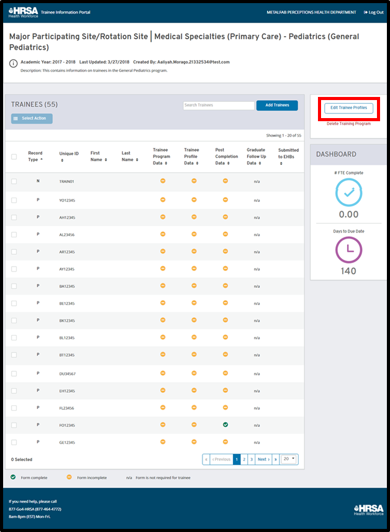Viewport: 390px width, 532px height.
Task: Select the checkbox for AH12345 row
Action: click(14, 218)
